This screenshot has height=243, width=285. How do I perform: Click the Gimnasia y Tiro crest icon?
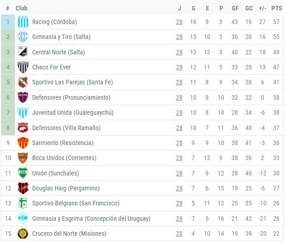click(x=23, y=37)
